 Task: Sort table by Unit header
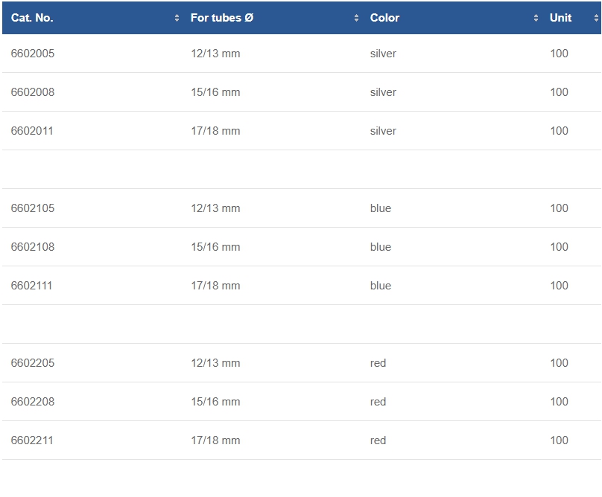tap(560, 18)
